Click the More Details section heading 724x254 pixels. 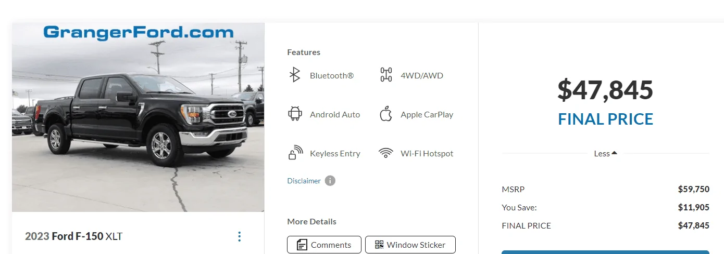point(311,221)
